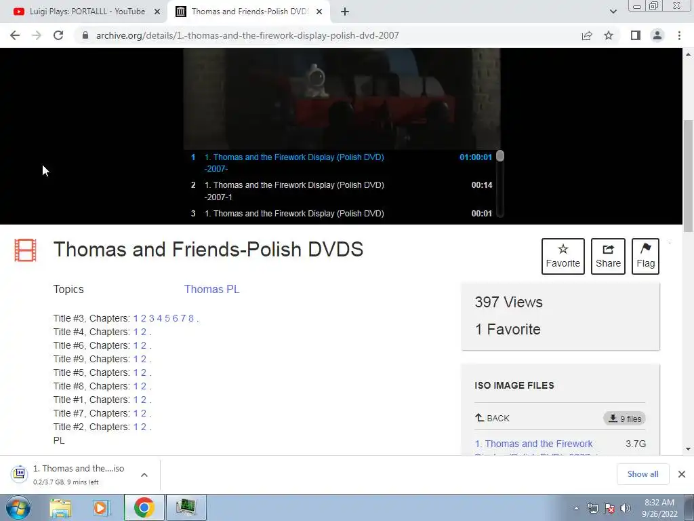Open the Thomas PL topic link
The height and width of the screenshot is (521, 694).
[211, 289]
